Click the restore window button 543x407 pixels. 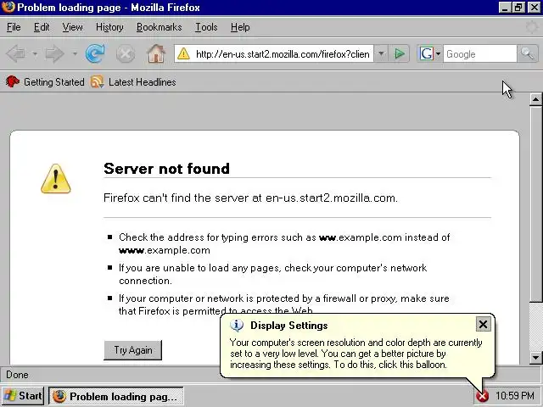(518, 8)
